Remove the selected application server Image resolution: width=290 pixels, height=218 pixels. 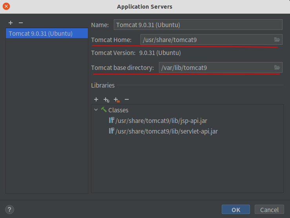click(x=21, y=23)
